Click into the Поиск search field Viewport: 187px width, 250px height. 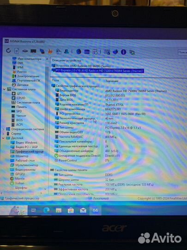182,52
